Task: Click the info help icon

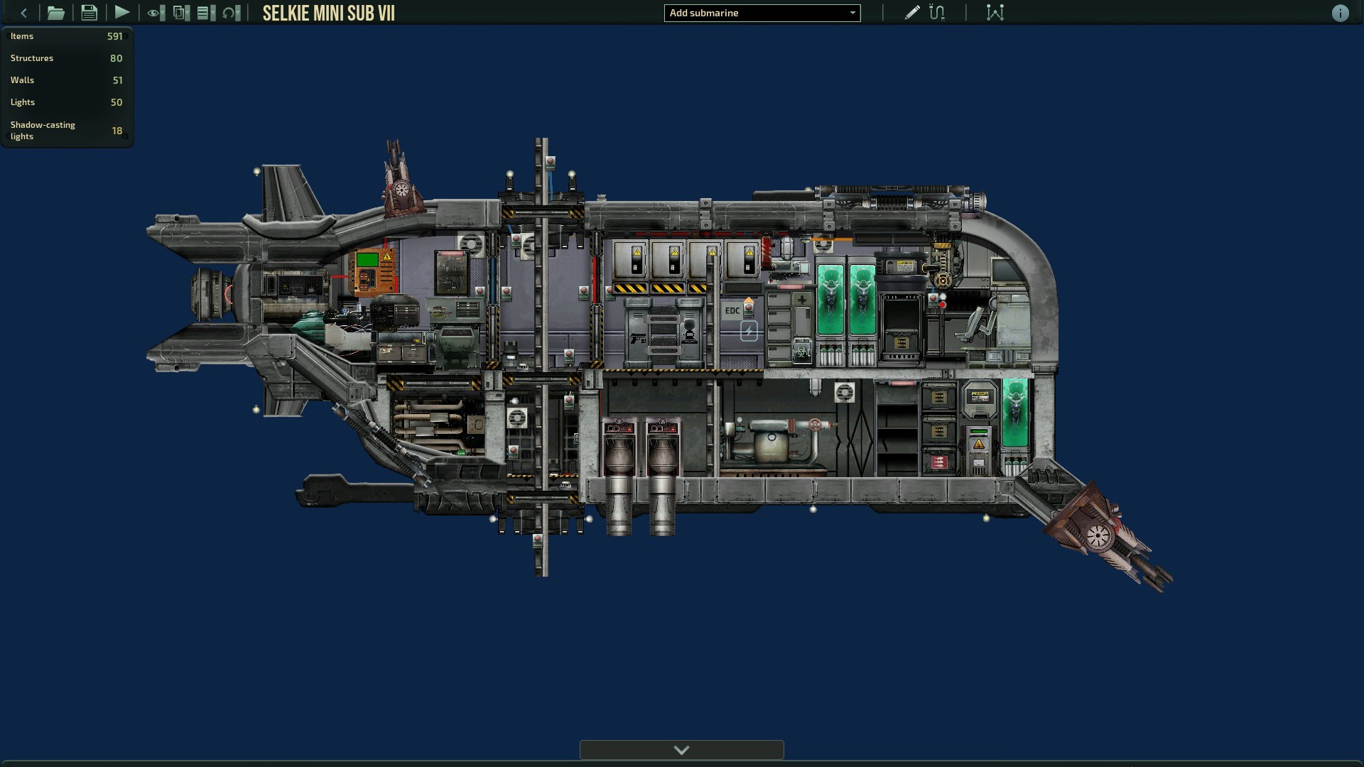Action: [1340, 13]
